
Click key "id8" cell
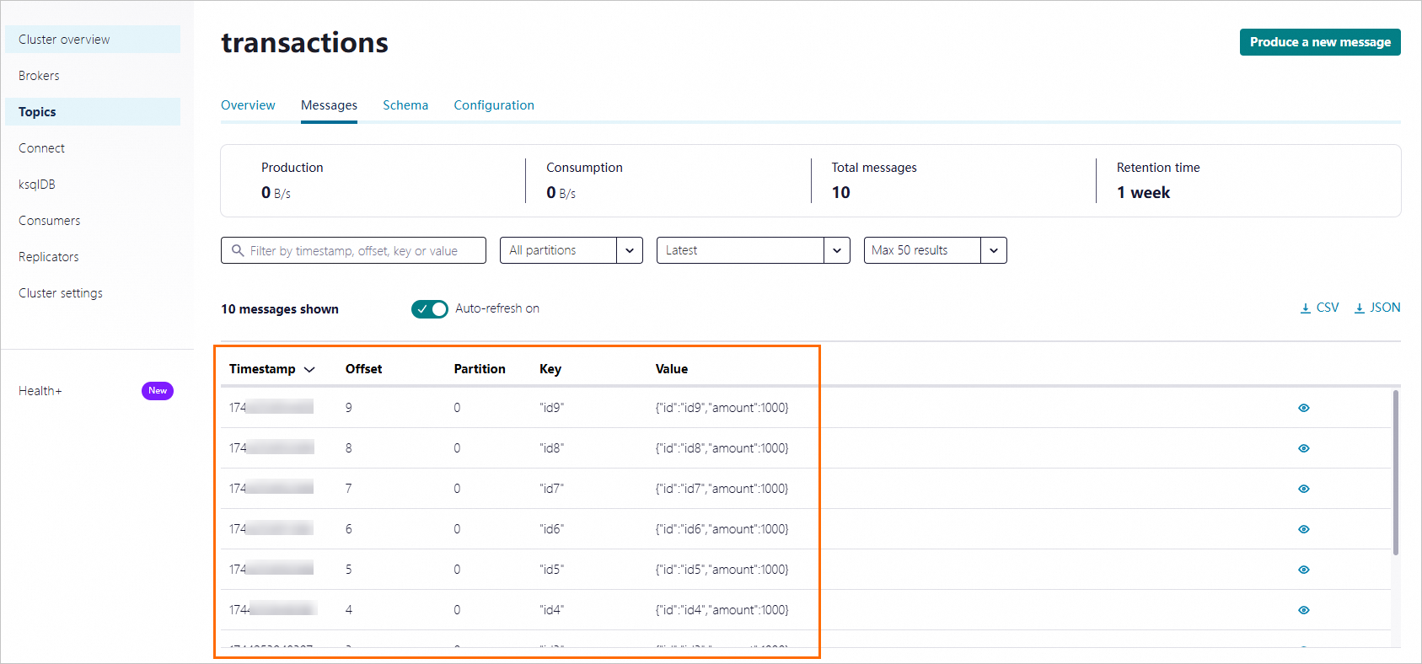(x=551, y=448)
